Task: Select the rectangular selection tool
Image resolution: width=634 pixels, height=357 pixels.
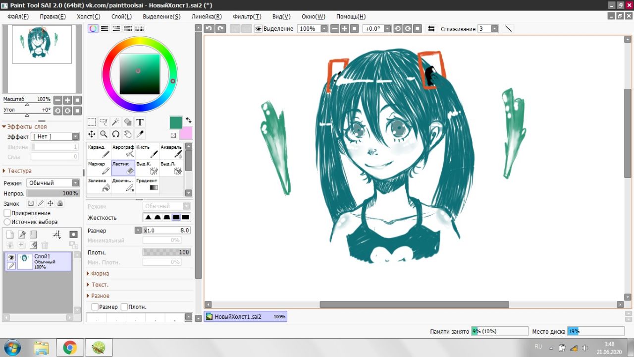Action: [92, 122]
